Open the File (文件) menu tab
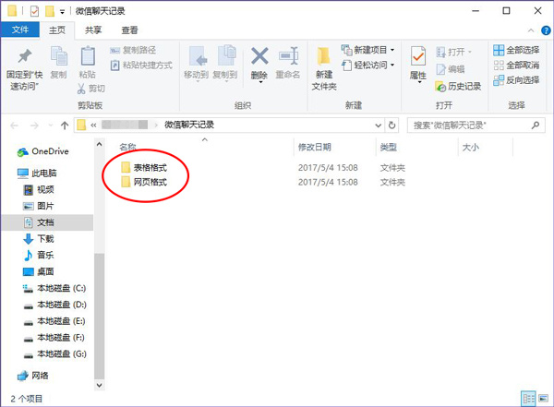The image size is (554, 407). [x=19, y=30]
